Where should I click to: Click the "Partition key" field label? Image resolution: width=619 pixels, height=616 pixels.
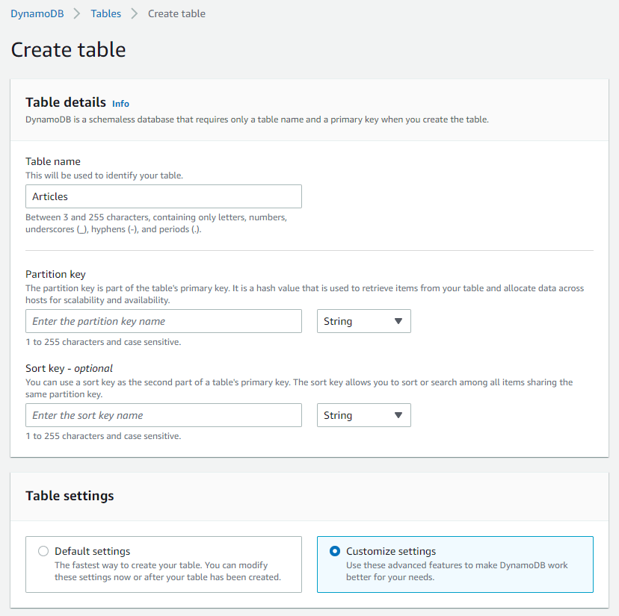click(56, 274)
